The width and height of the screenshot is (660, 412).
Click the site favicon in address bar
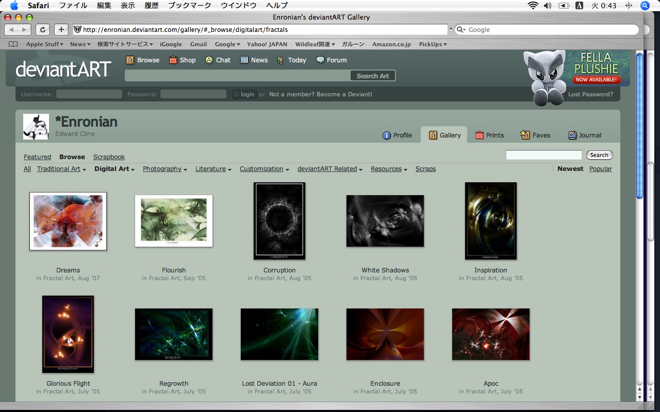(x=77, y=30)
